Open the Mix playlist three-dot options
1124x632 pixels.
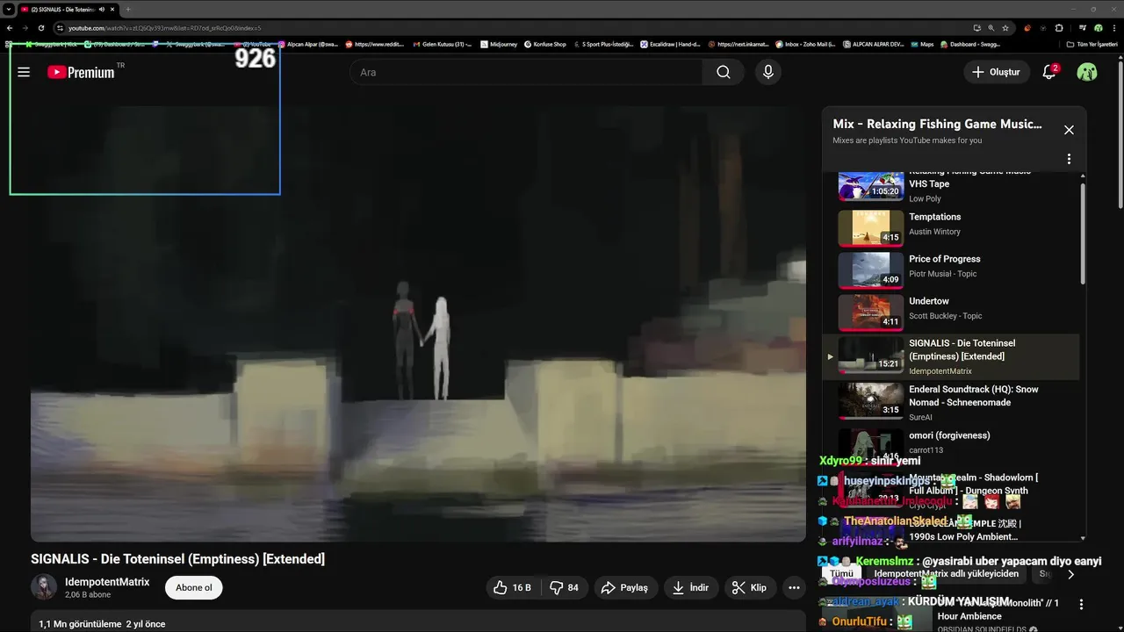[x=1069, y=159]
